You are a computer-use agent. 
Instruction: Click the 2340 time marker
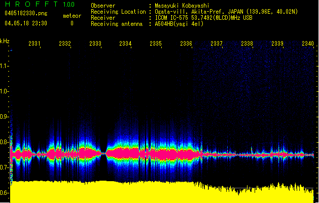(x=308, y=44)
